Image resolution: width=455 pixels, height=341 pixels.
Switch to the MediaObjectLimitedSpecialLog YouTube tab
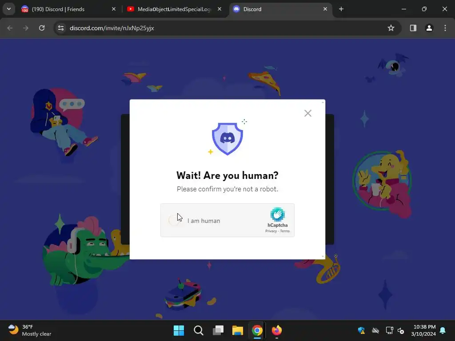pyautogui.click(x=174, y=9)
